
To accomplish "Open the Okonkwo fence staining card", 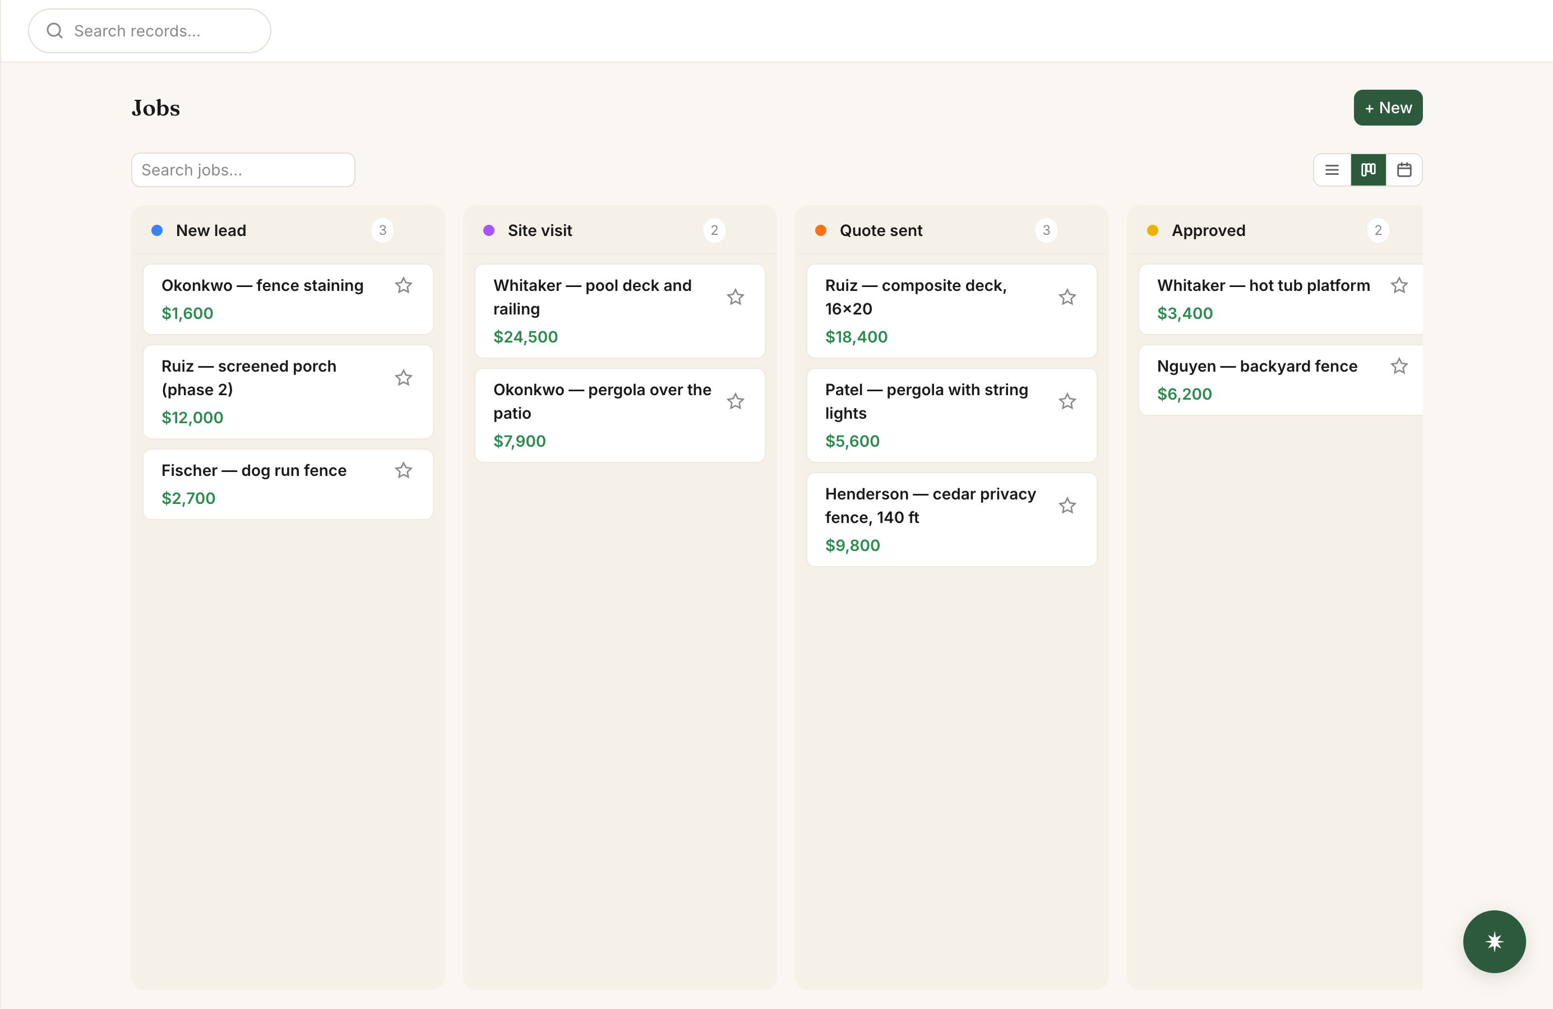I will pos(288,299).
